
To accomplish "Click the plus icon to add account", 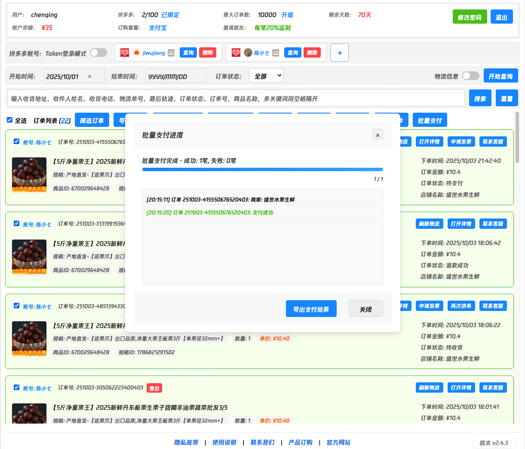I will [340, 52].
